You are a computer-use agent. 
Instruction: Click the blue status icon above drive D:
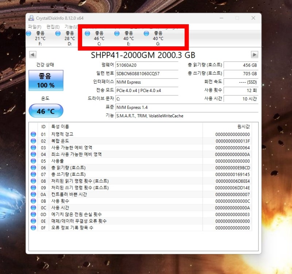coord(58,33)
